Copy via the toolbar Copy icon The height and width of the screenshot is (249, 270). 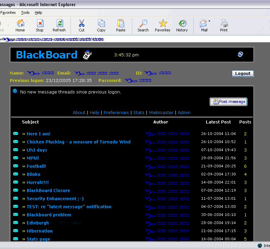click(101, 26)
